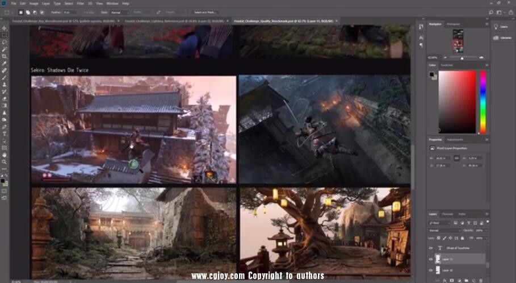Switch to the Adjustments tab
Image resolution: width=516 pixels, height=283 pixels.
455,140
